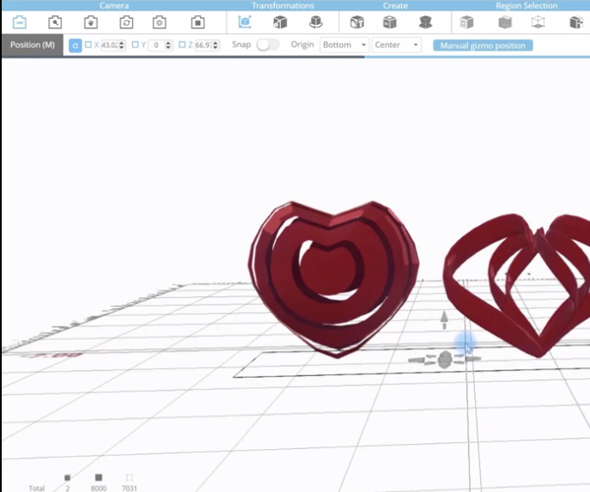Screen dimensions: 590x492
Task: Click the Manual gizmo position button
Action: (x=483, y=46)
